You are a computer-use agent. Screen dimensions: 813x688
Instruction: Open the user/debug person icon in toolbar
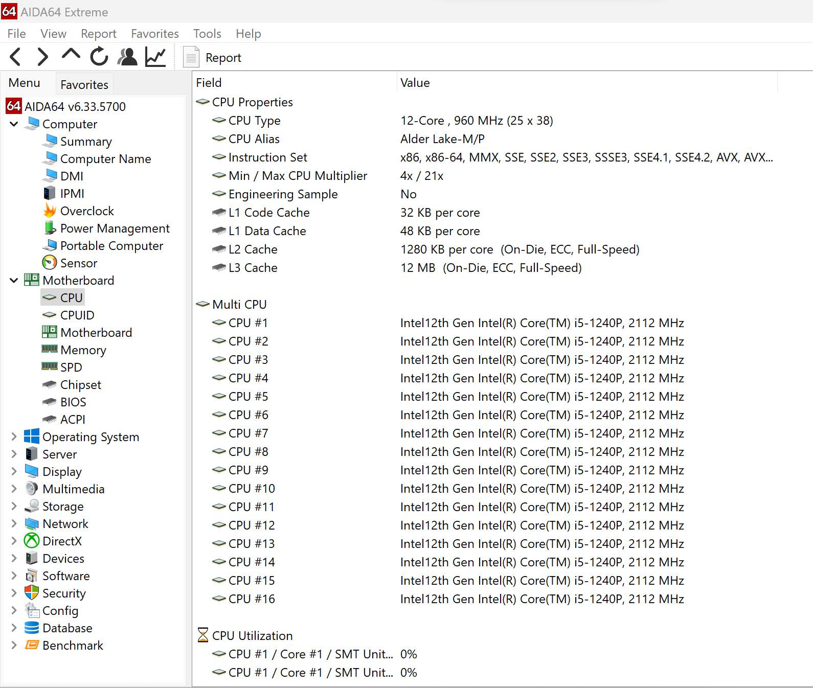click(x=127, y=57)
